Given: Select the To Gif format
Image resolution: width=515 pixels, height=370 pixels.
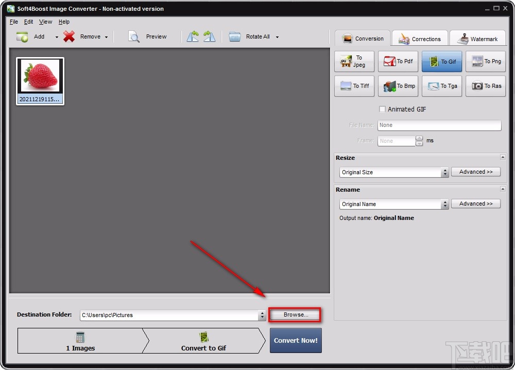Looking at the screenshot, I should point(442,61).
